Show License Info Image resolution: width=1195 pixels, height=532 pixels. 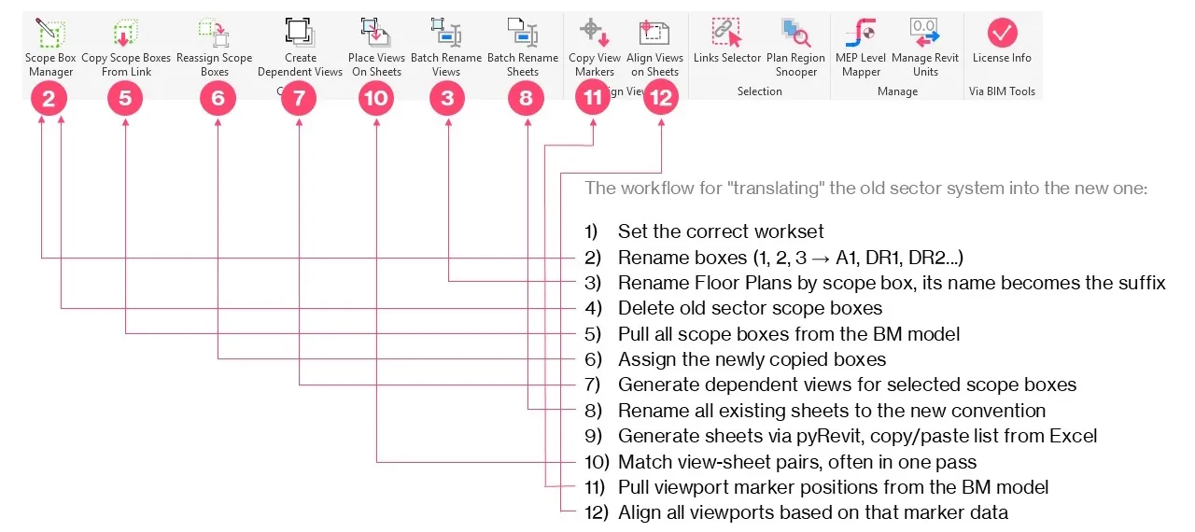tap(1002, 42)
